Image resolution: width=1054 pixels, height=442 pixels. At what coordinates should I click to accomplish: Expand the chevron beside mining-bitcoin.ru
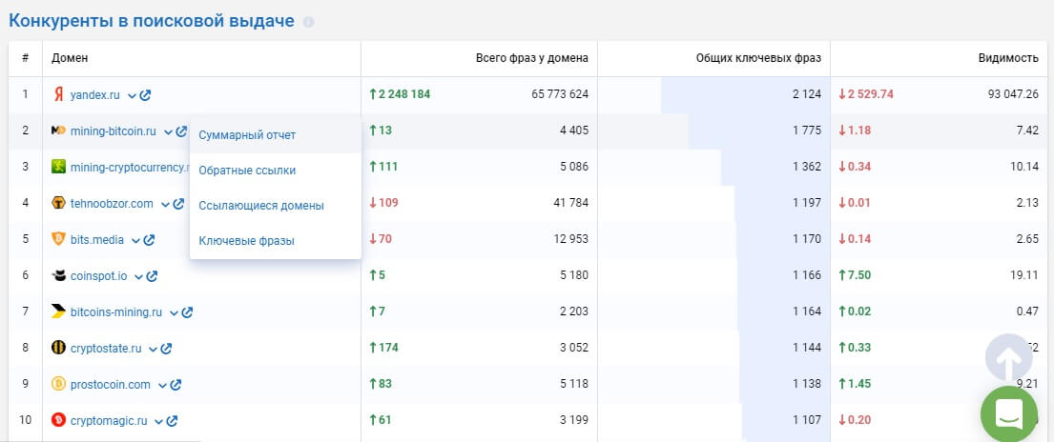click(168, 131)
